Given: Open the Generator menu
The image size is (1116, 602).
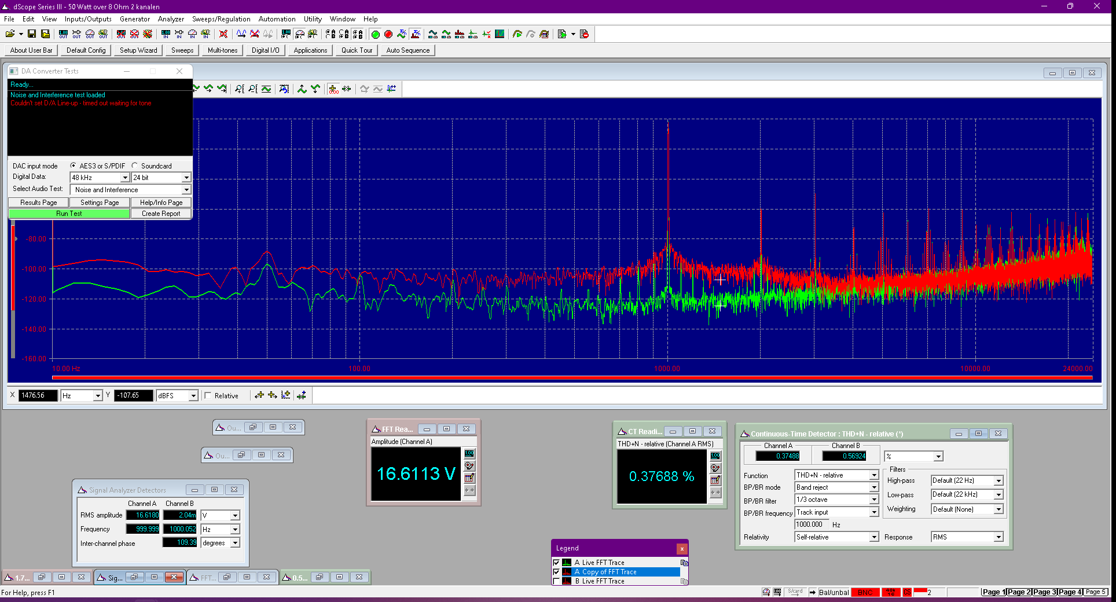Looking at the screenshot, I should 135,19.
